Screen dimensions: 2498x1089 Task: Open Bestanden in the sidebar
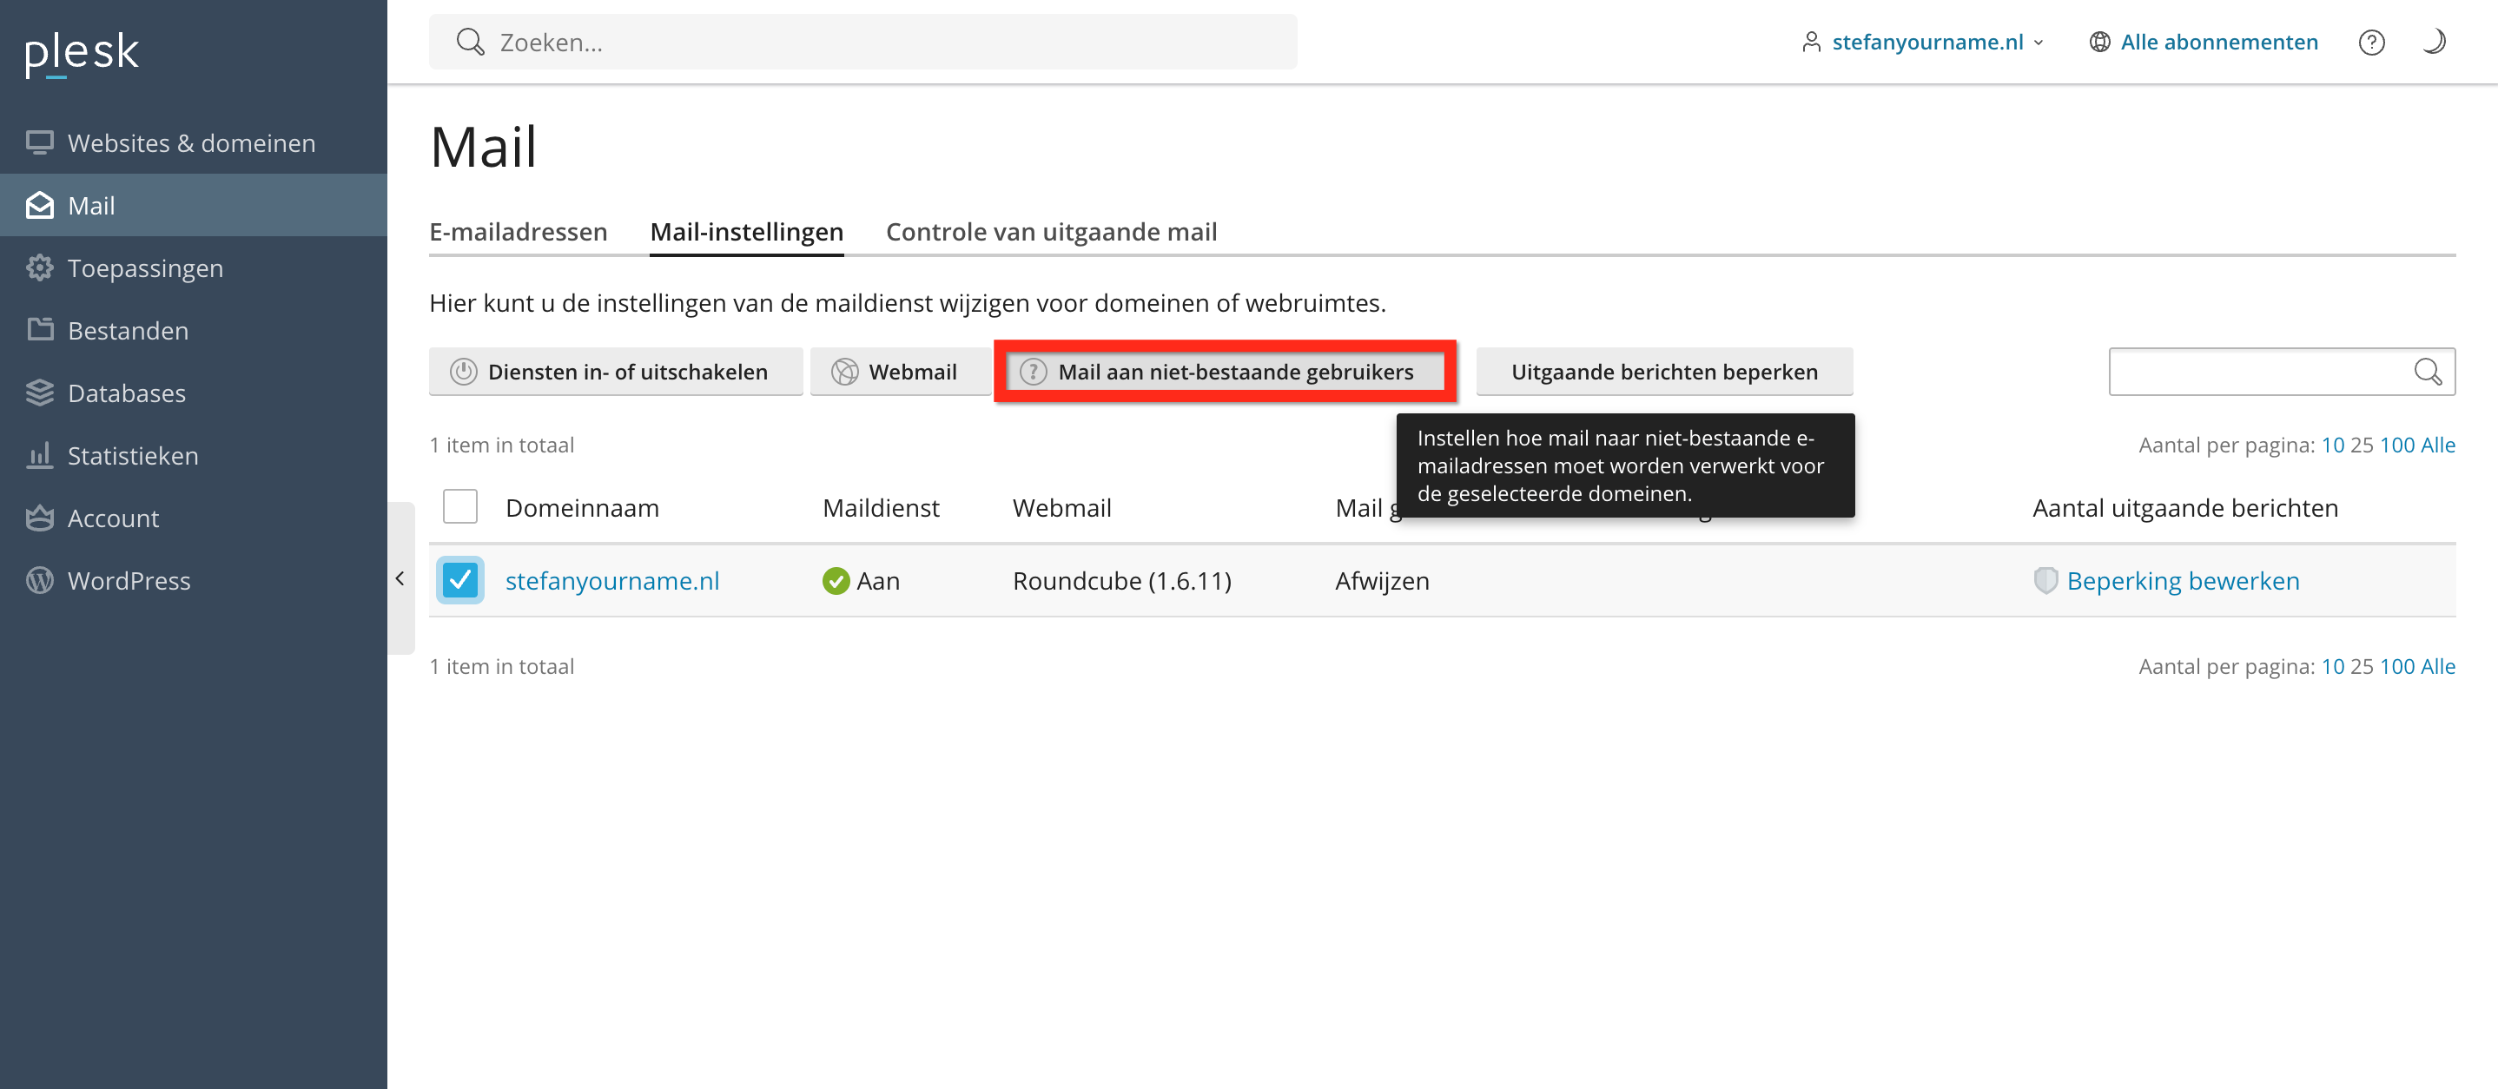pyautogui.click(x=127, y=331)
